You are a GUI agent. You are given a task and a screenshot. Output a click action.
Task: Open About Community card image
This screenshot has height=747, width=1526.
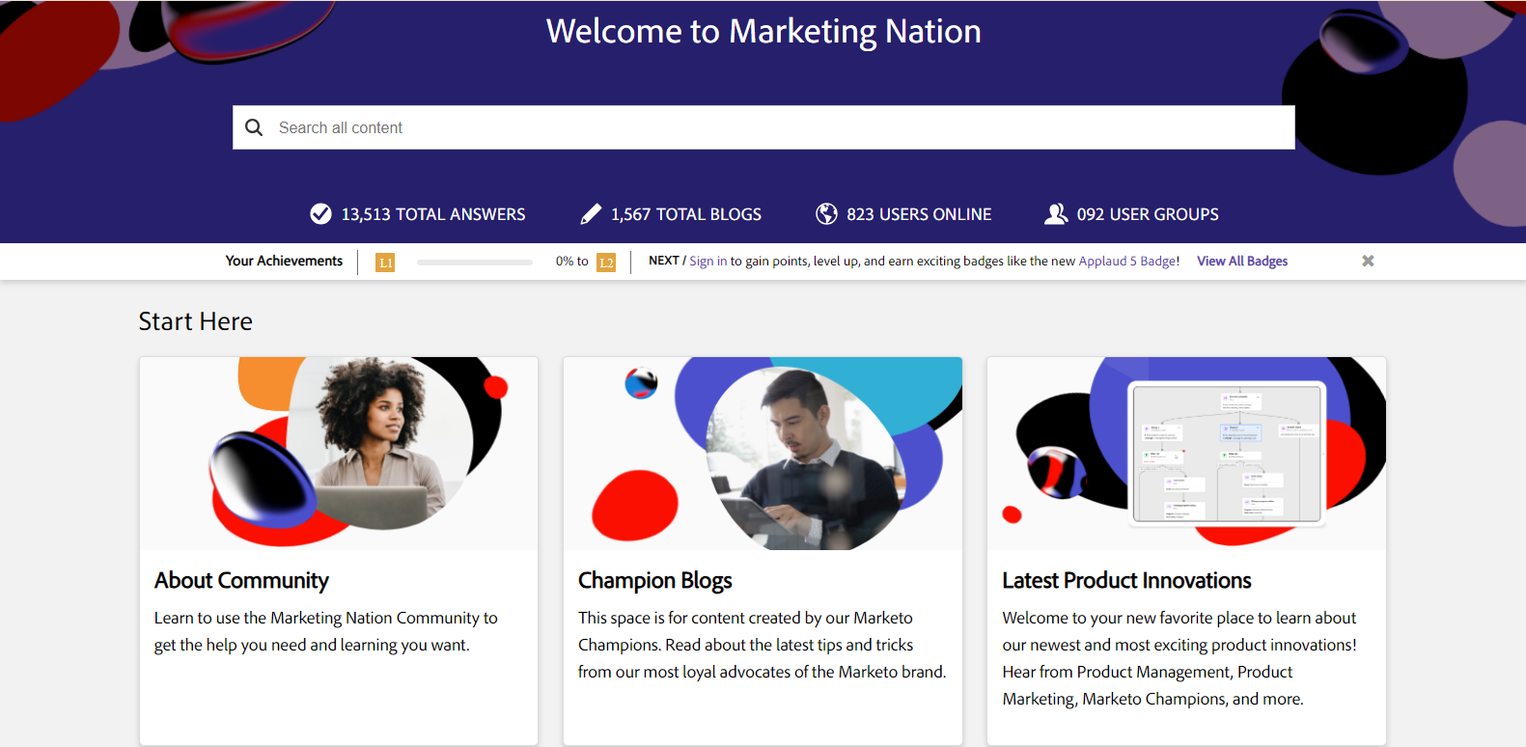(339, 454)
